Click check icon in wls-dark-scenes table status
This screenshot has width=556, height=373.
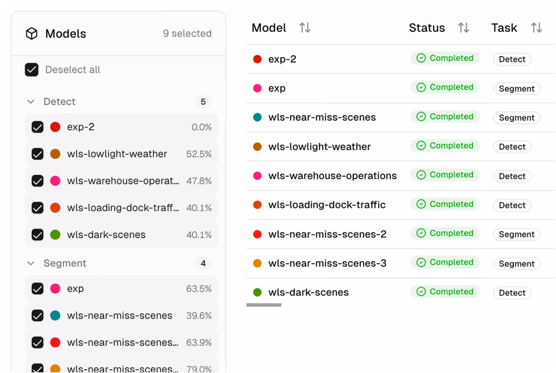(x=421, y=291)
